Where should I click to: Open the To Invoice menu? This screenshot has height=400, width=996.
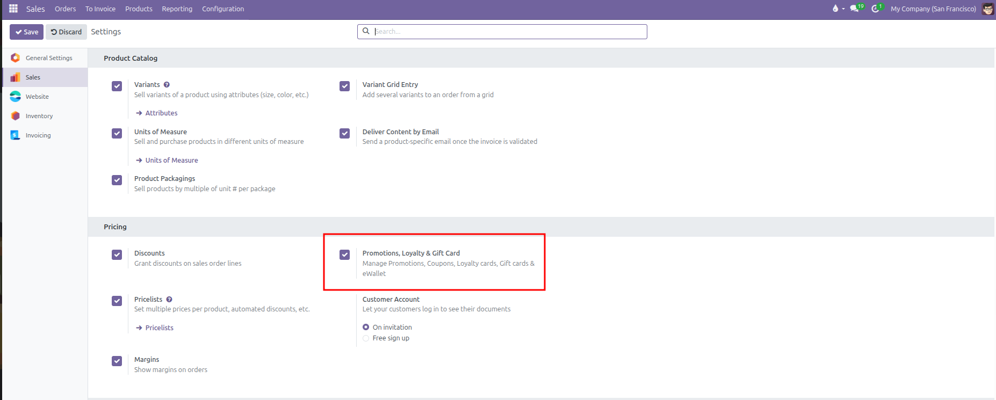pyautogui.click(x=100, y=9)
